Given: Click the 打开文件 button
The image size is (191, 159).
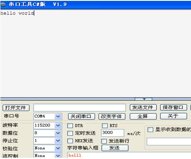Looking at the screenshot, I should pos(16,108).
